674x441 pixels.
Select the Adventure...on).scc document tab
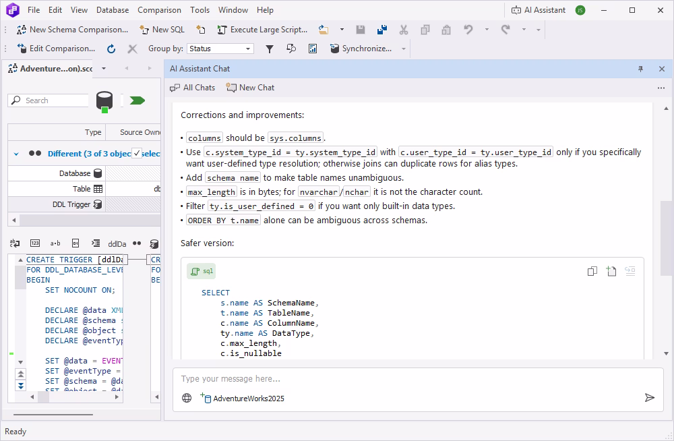pyautogui.click(x=51, y=69)
